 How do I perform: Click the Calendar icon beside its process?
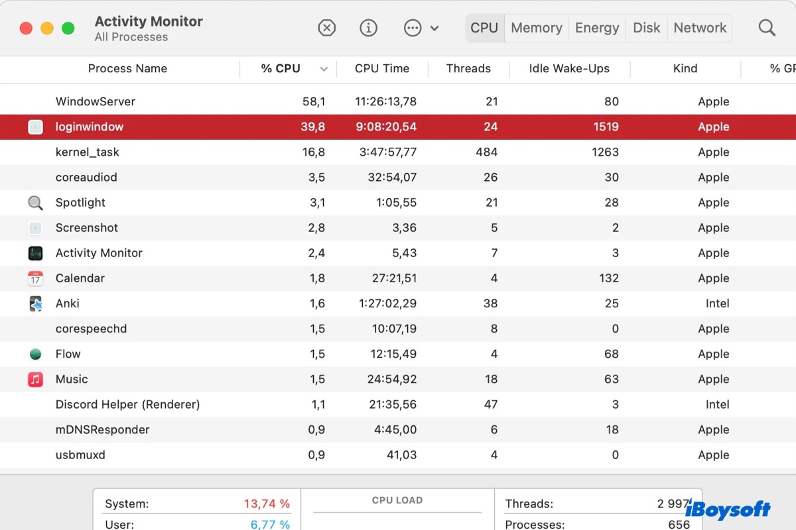pos(34,278)
